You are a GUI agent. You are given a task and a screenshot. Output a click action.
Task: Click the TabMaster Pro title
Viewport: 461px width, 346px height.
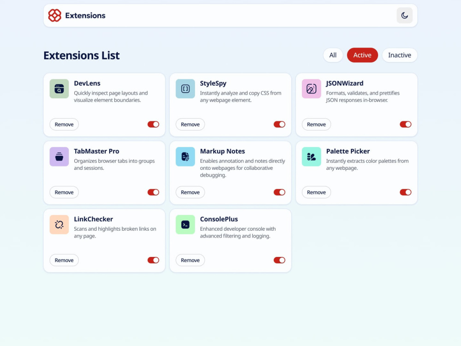tap(96, 151)
